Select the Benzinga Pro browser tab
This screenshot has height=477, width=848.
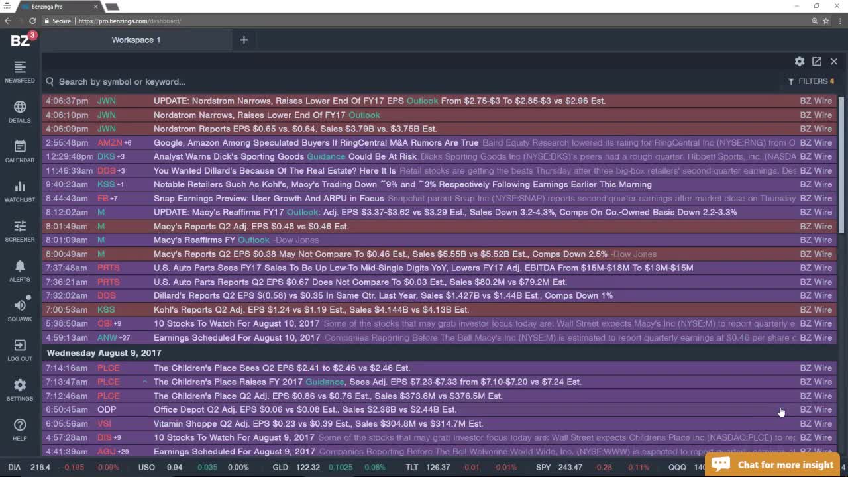(56, 7)
